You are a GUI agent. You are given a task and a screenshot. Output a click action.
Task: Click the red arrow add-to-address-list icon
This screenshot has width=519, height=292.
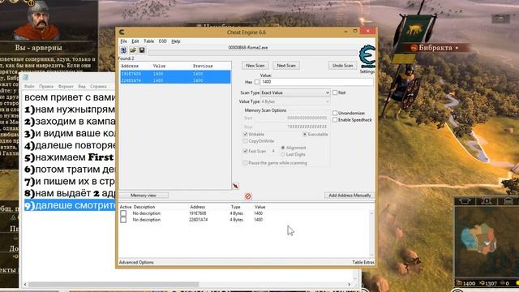236,186
